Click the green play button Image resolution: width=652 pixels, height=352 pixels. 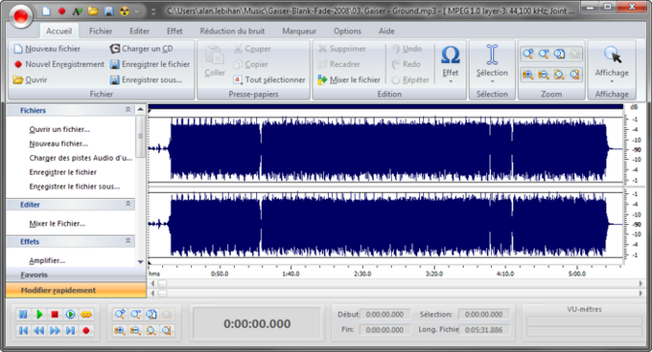pos(39,315)
